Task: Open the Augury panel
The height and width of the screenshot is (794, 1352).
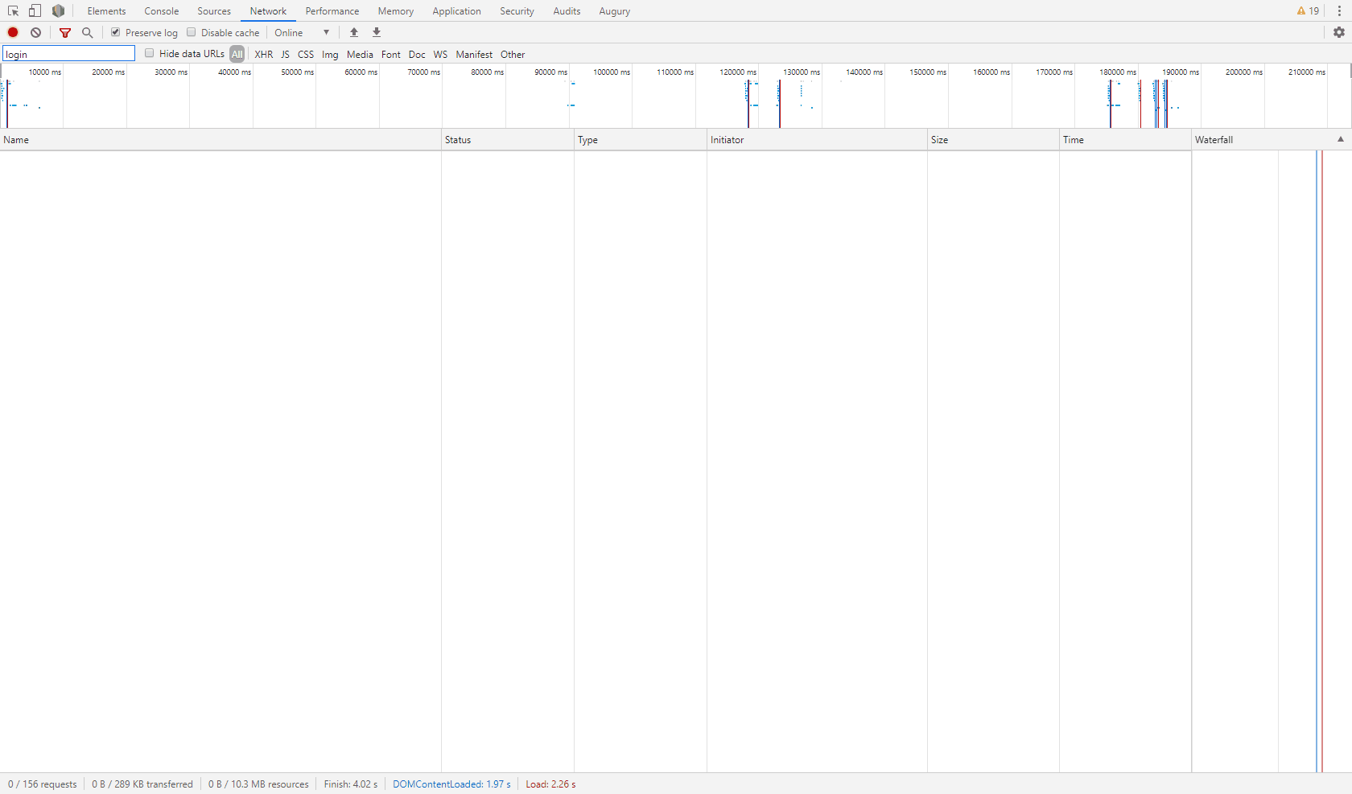Action: tap(614, 10)
